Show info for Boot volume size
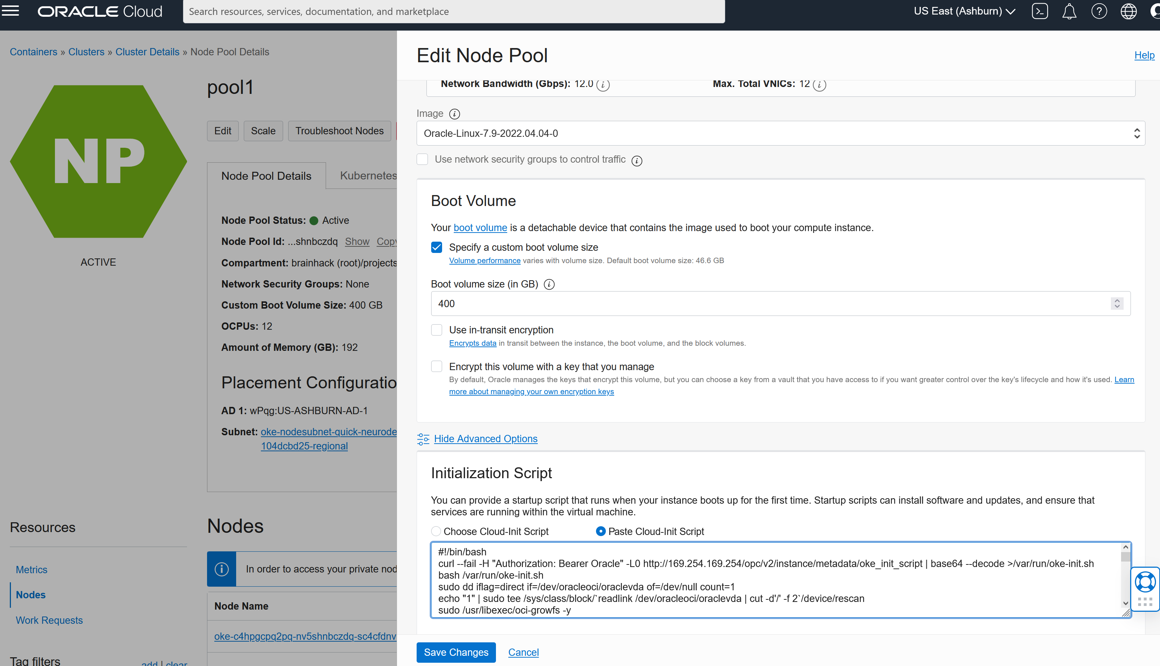Screen dimensions: 1160x666 point(549,285)
